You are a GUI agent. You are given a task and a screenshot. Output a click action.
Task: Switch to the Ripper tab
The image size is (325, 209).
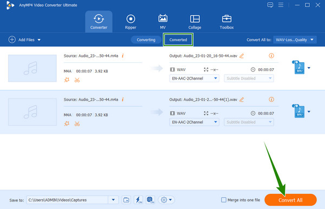(x=131, y=22)
